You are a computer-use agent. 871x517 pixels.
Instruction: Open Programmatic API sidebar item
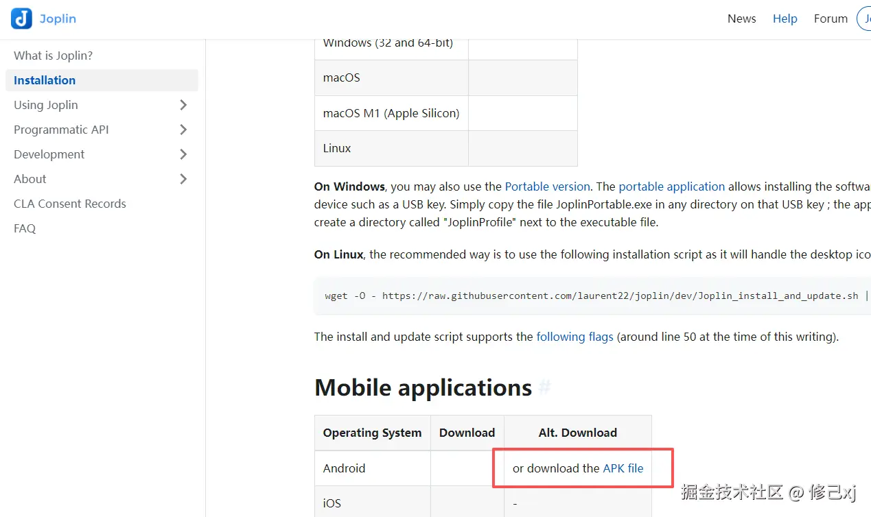click(61, 130)
